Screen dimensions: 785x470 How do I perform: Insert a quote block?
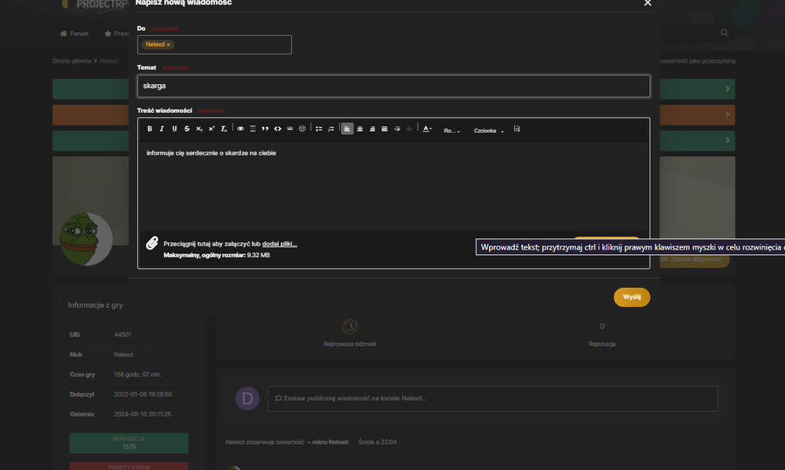265,129
